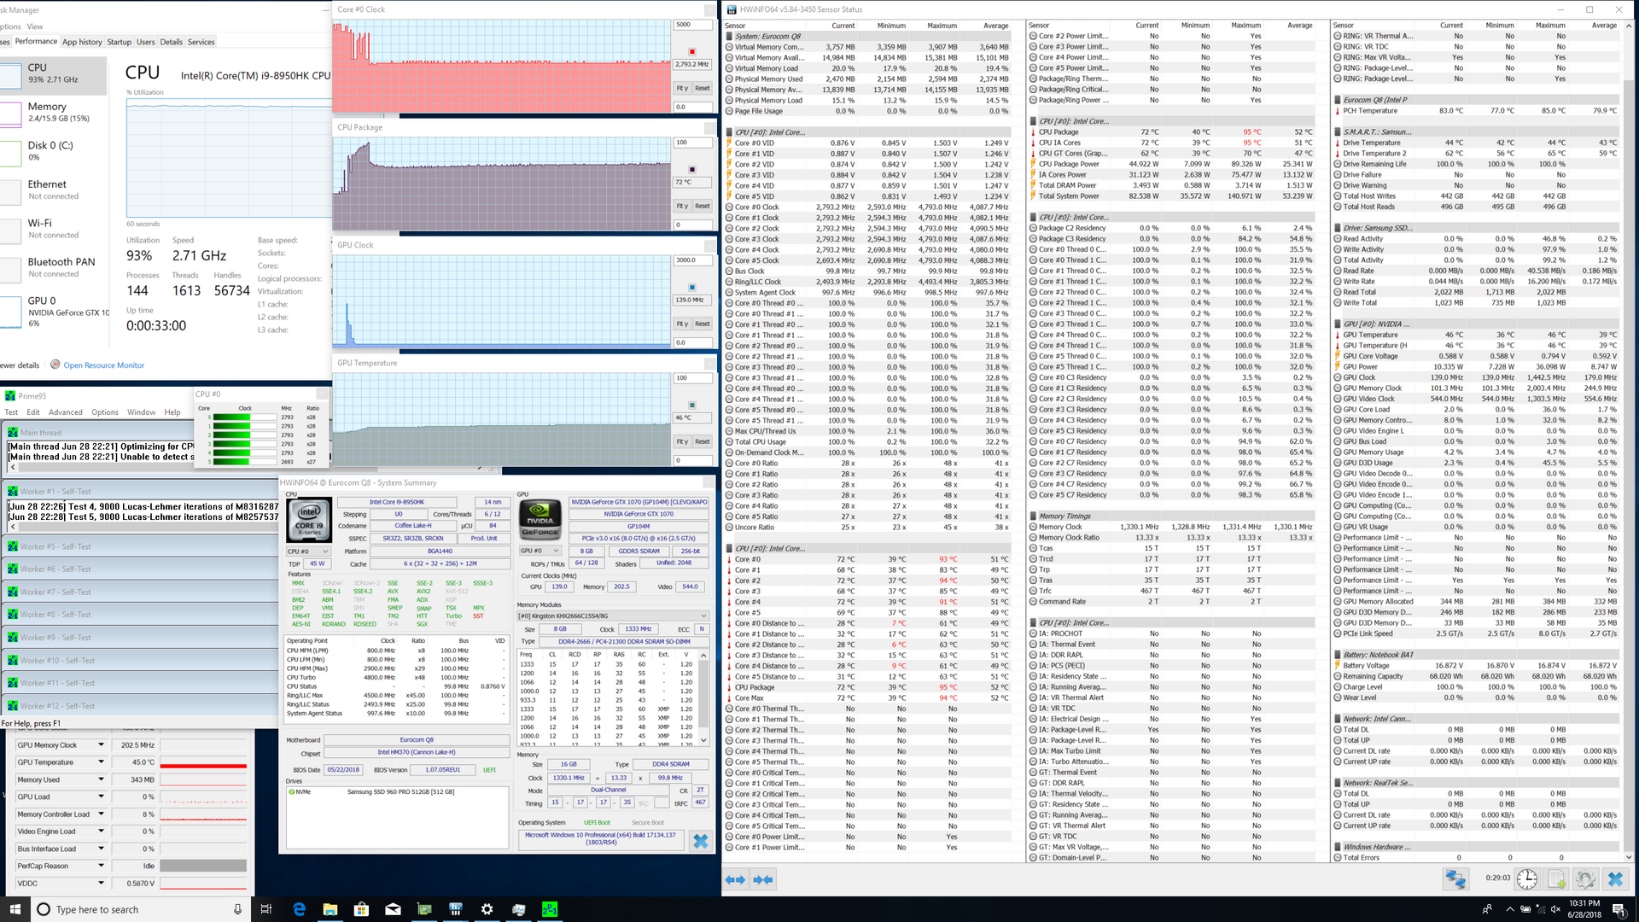Click the Worker #5 Self-Test window icon
This screenshot has height=922, width=1639.
13,546
